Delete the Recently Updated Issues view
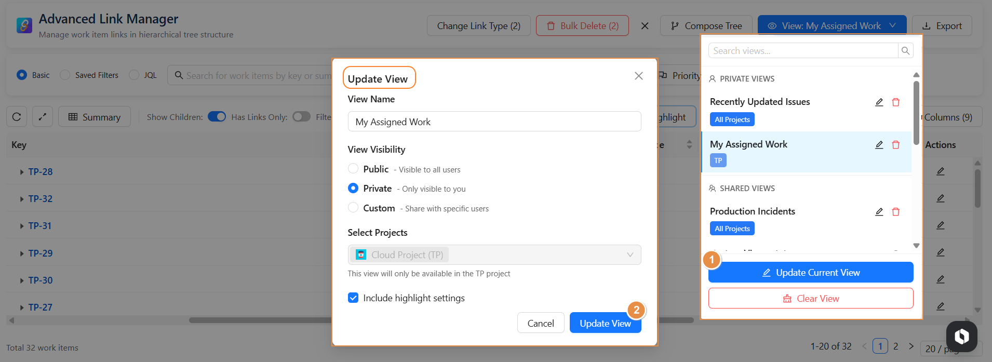 pyautogui.click(x=896, y=102)
